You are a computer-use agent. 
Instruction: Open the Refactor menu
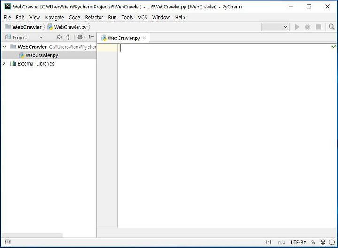94,17
